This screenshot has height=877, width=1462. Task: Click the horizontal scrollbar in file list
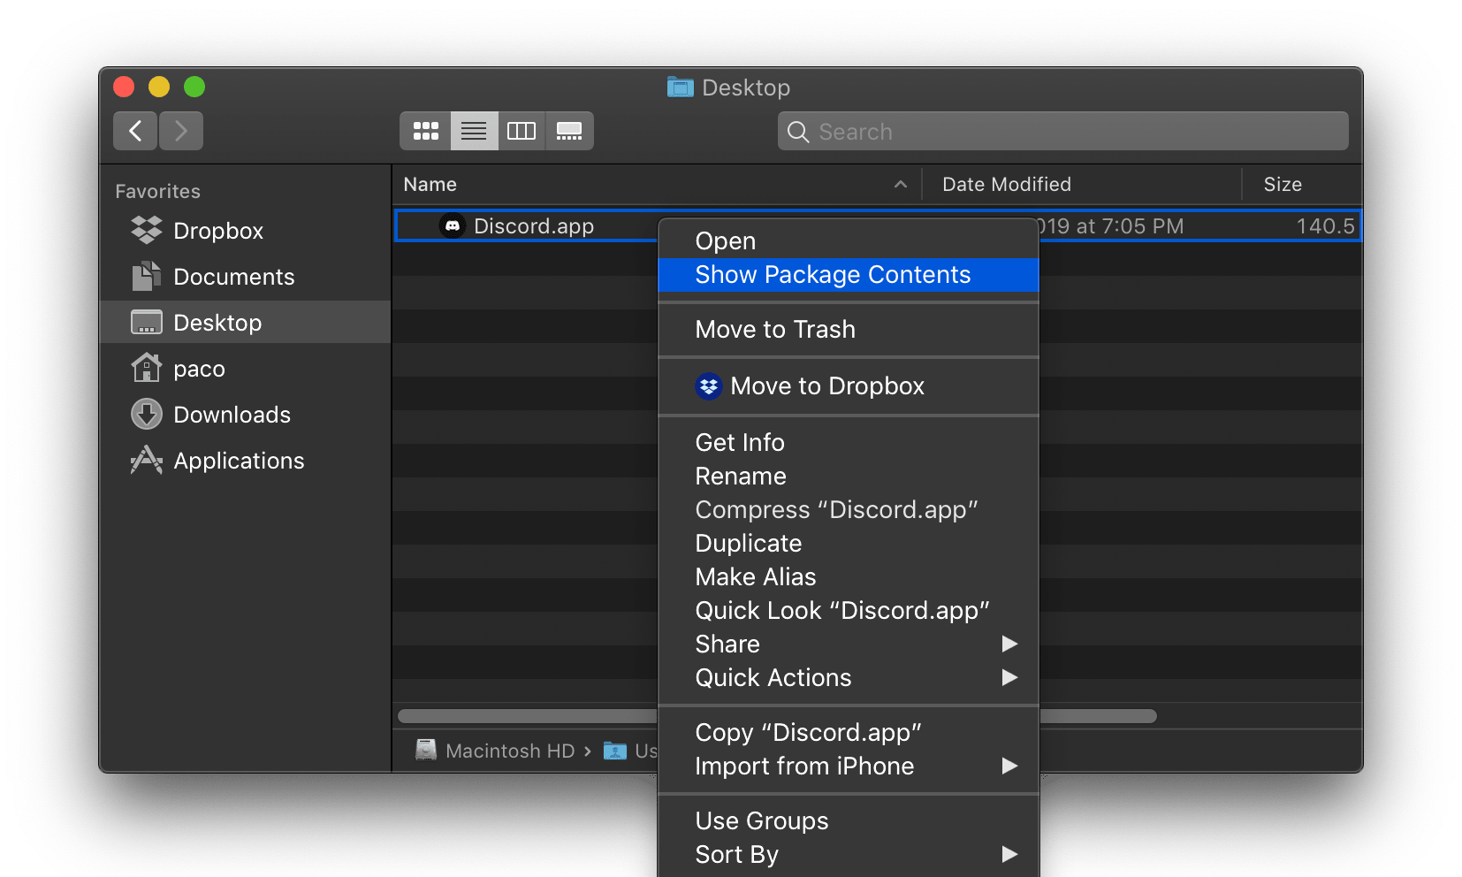pyautogui.click(x=777, y=716)
